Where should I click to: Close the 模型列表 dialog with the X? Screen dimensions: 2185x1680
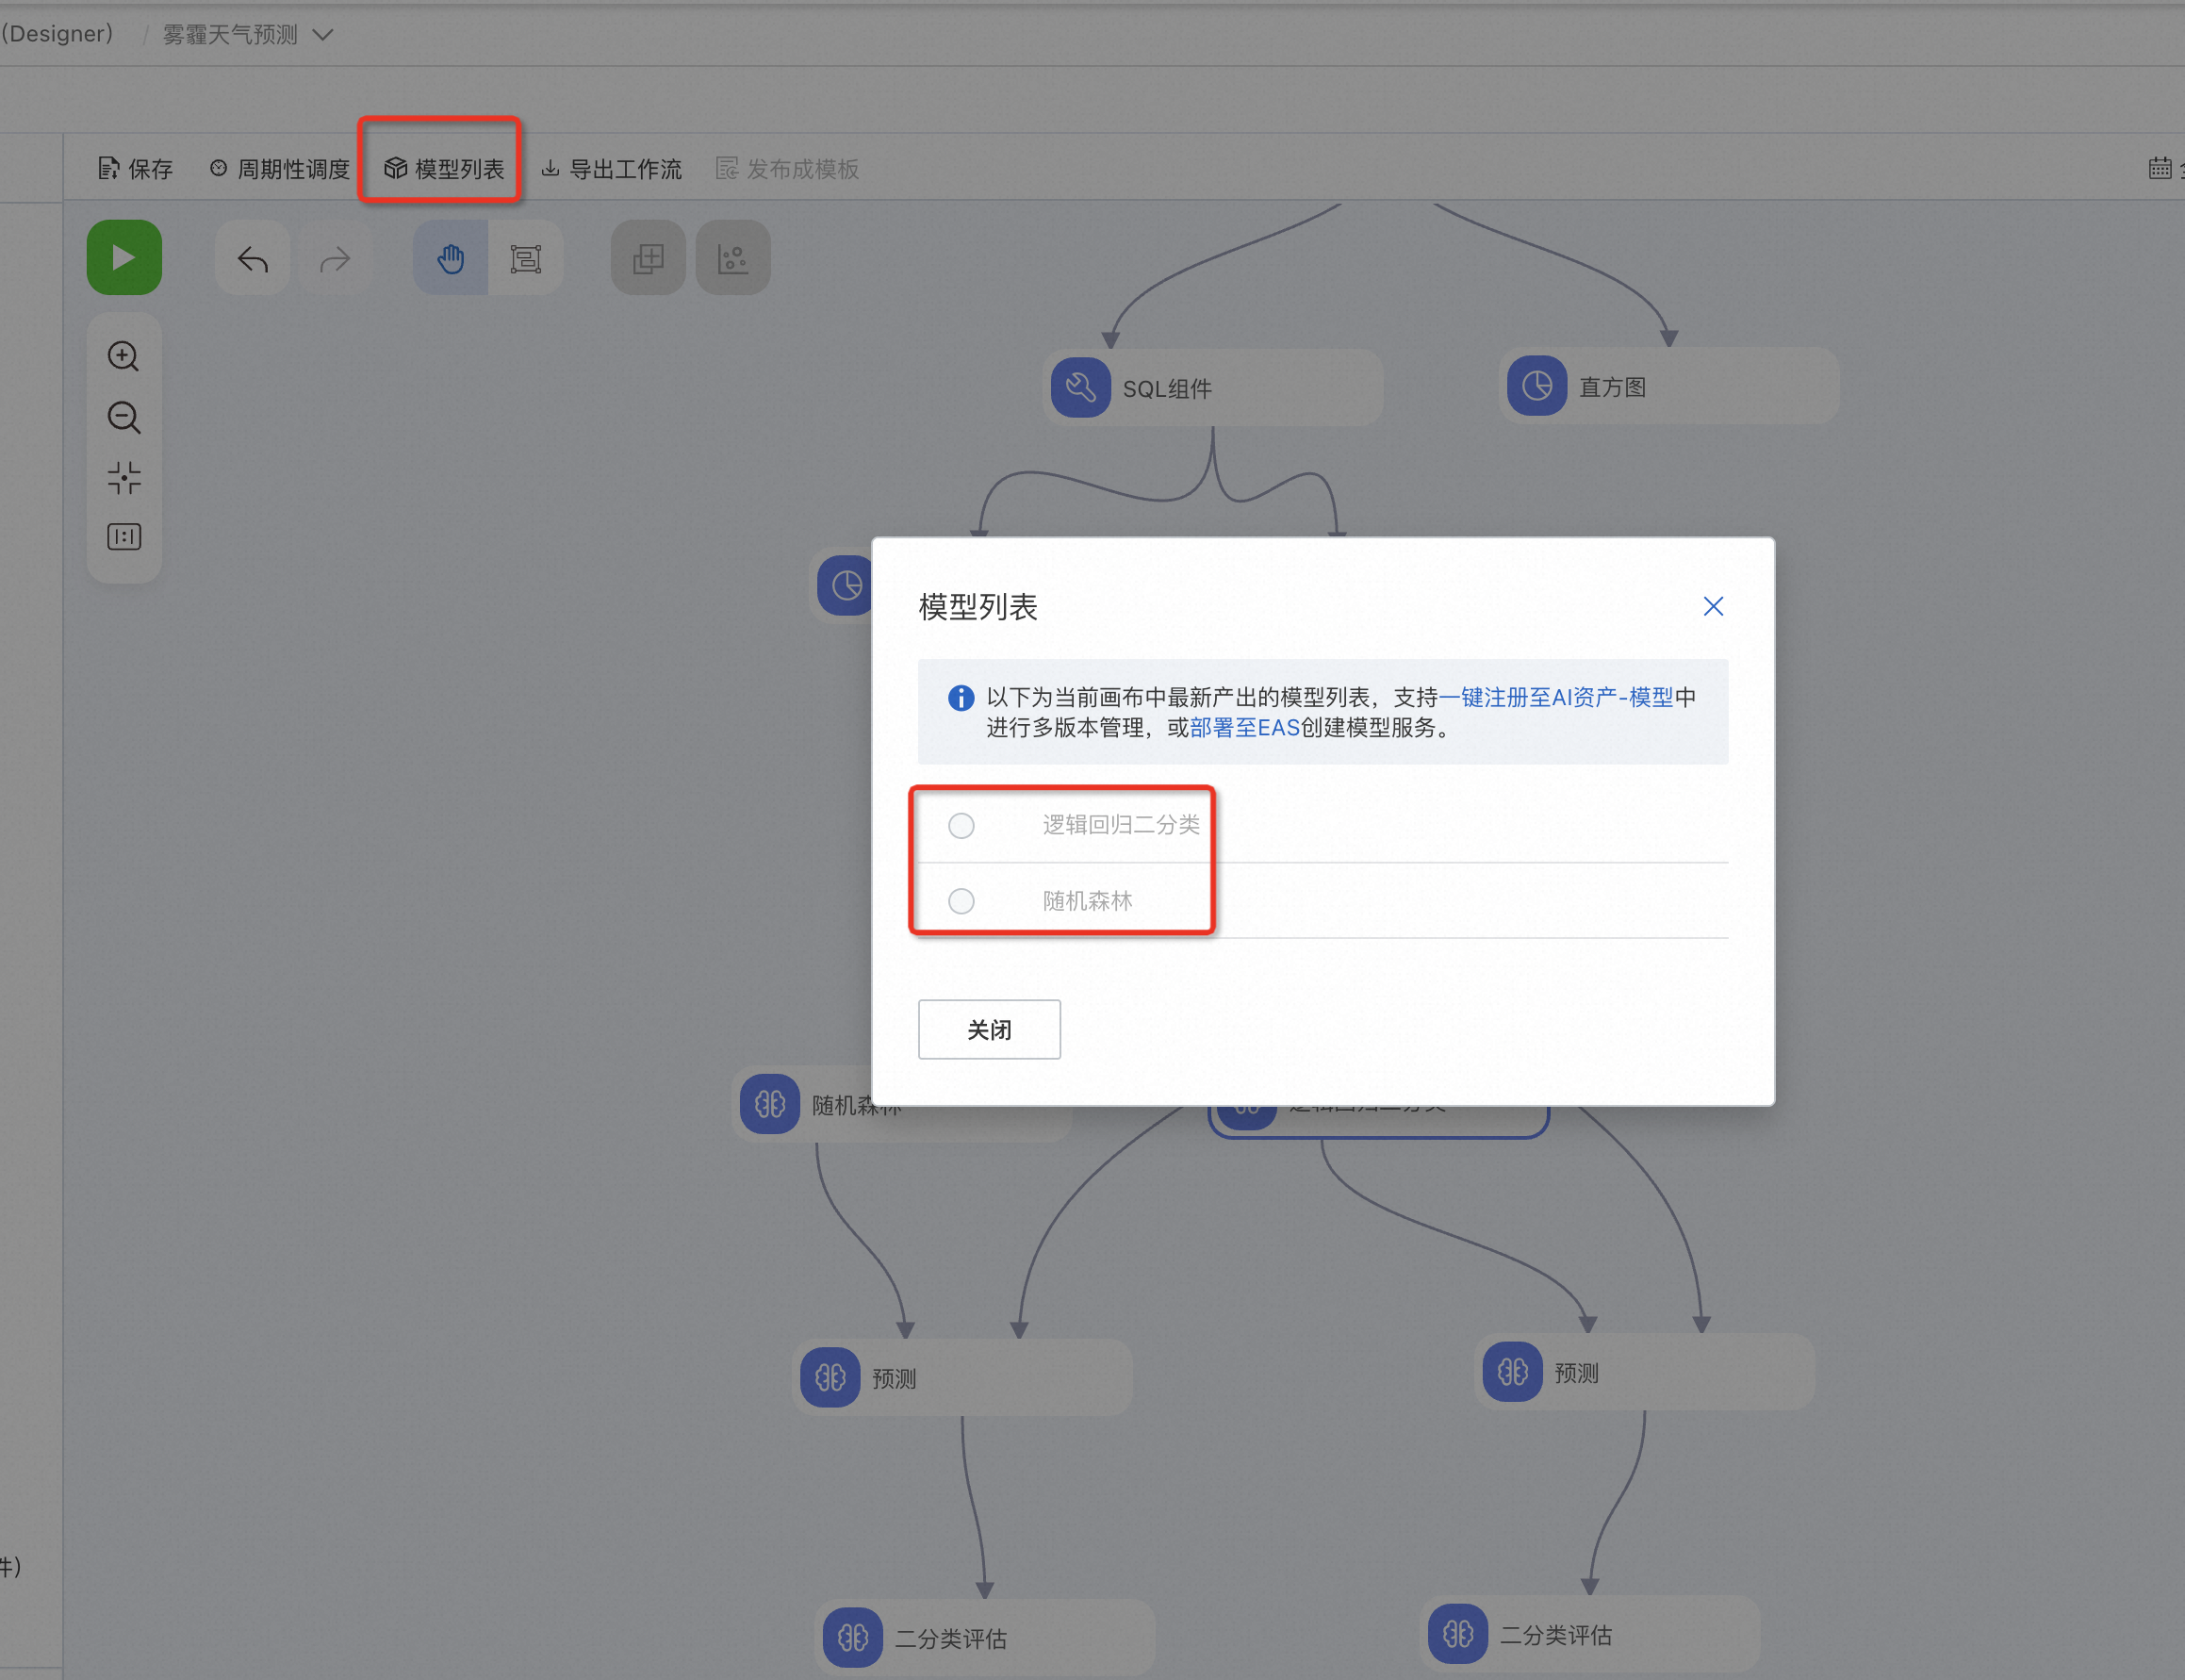click(x=1713, y=606)
